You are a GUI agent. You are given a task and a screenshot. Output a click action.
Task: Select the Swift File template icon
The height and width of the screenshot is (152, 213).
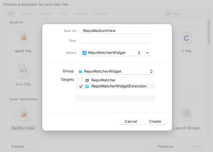click(23, 37)
